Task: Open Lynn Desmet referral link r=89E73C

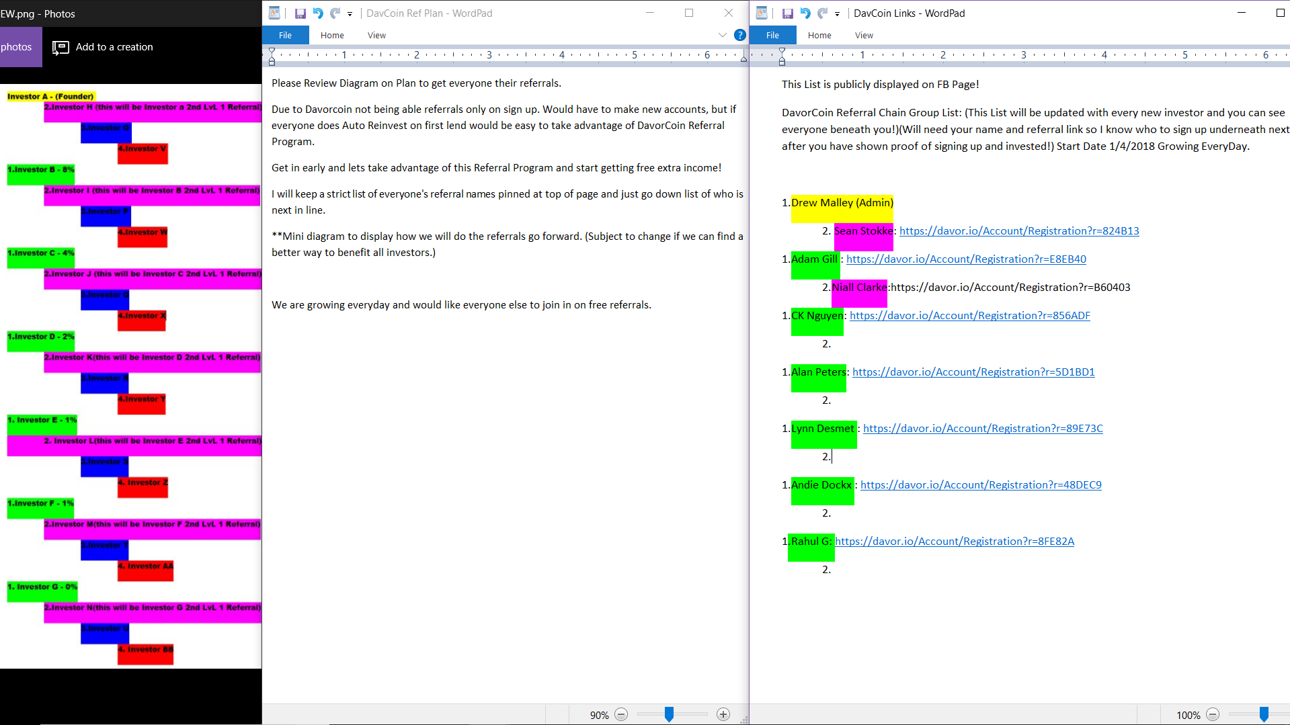Action: point(983,429)
